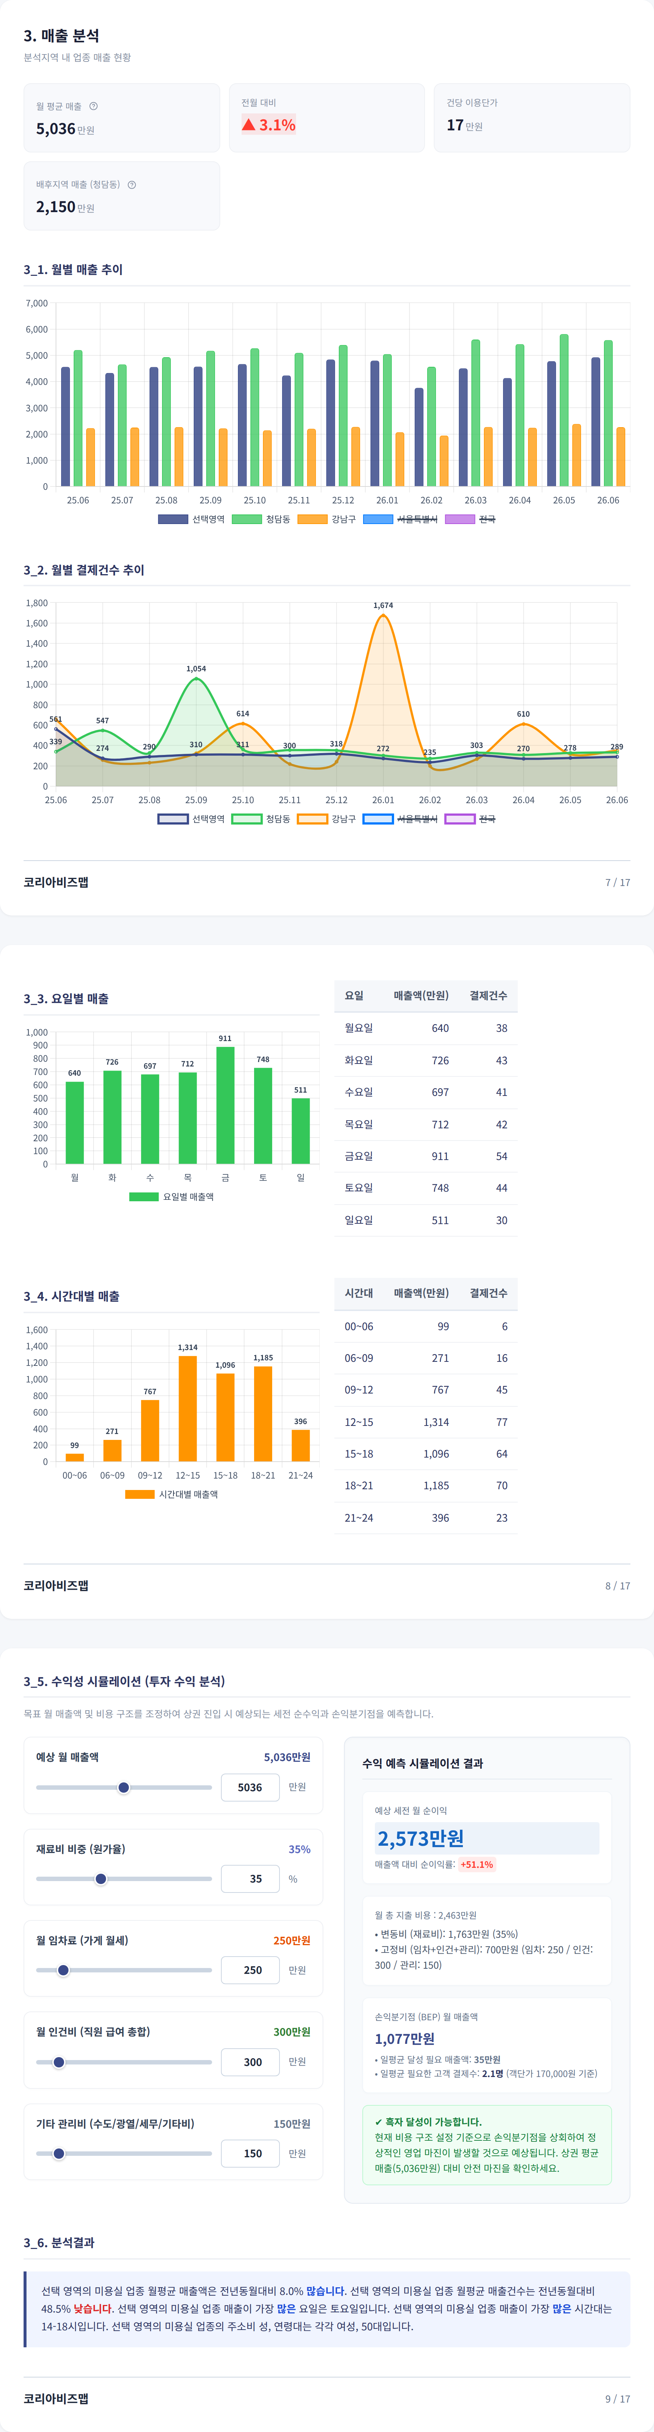Toggle 청담동 legend in 월별 매출 추이 chart

pyautogui.click(x=260, y=519)
